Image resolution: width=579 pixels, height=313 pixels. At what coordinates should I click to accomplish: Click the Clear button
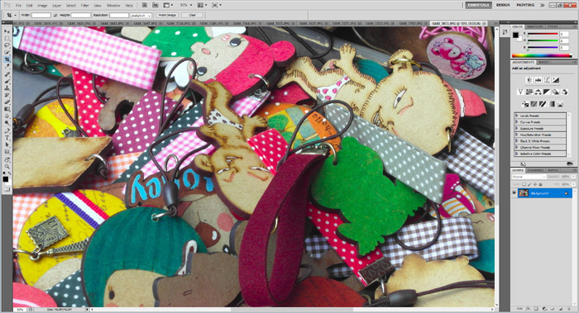coord(193,15)
